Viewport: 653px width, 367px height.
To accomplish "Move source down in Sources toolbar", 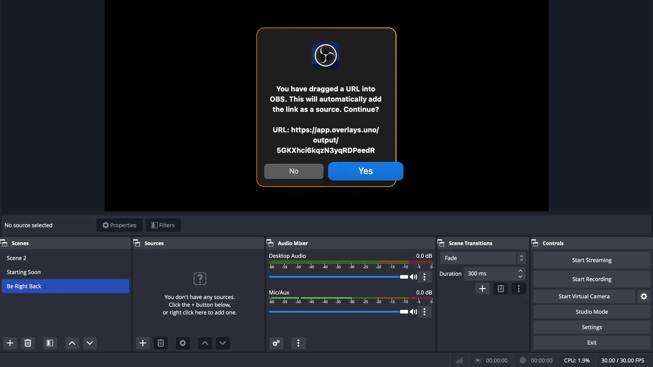I will click(222, 343).
